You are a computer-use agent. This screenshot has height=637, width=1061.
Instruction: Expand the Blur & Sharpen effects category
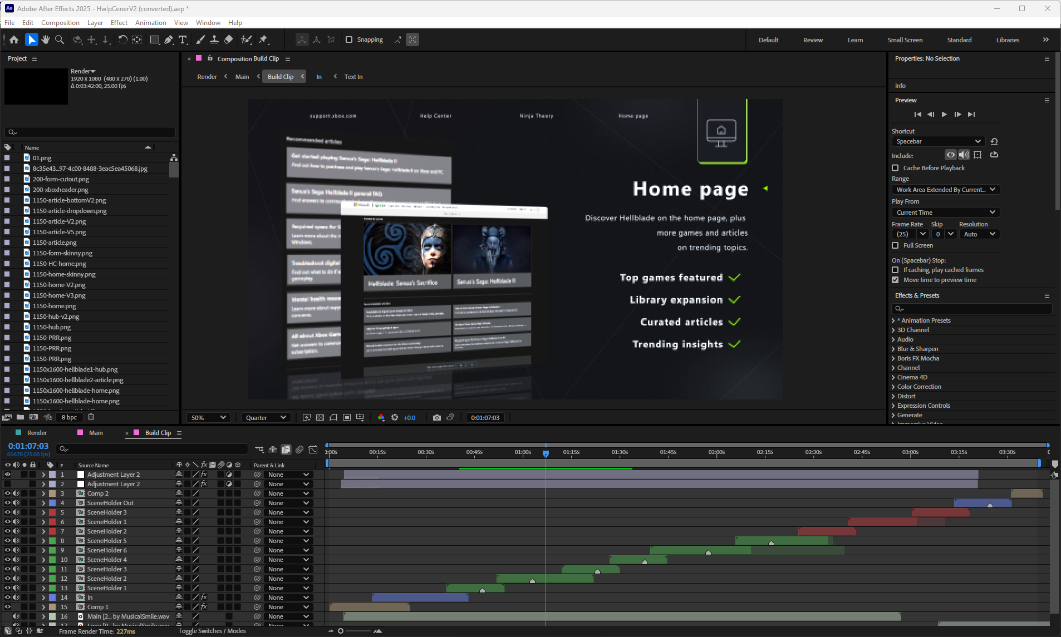893,349
